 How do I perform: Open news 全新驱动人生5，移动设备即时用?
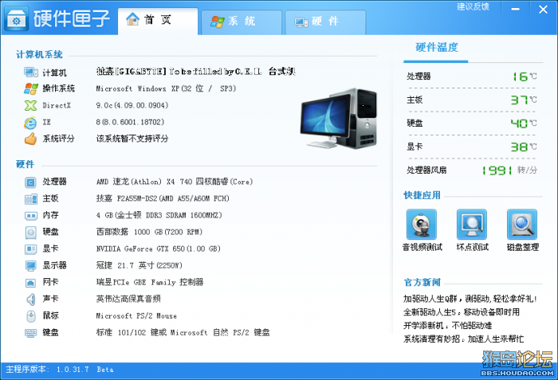point(462,312)
